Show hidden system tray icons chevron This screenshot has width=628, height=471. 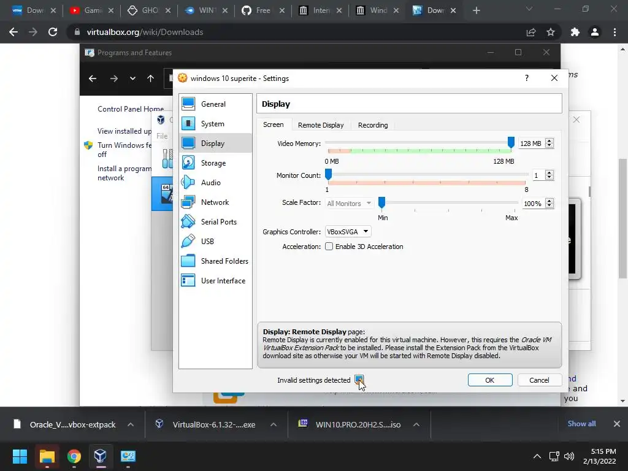click(537, 456)
